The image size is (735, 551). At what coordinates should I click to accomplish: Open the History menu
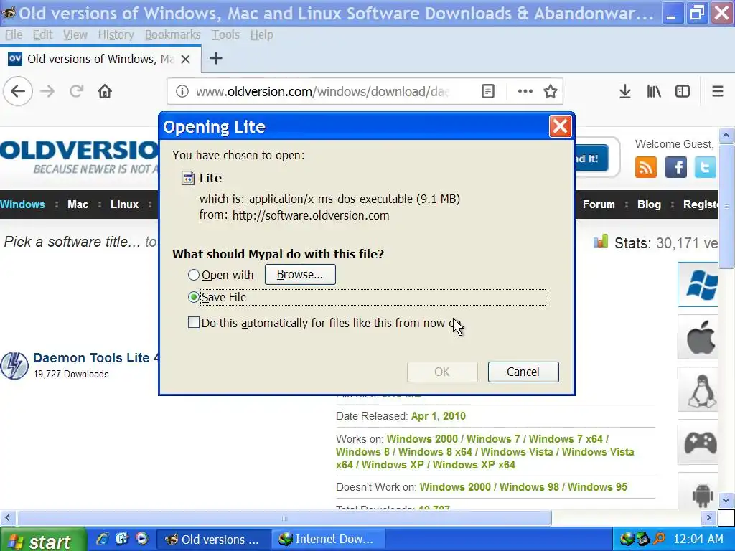pyautogui.click(x=116, y=34)
